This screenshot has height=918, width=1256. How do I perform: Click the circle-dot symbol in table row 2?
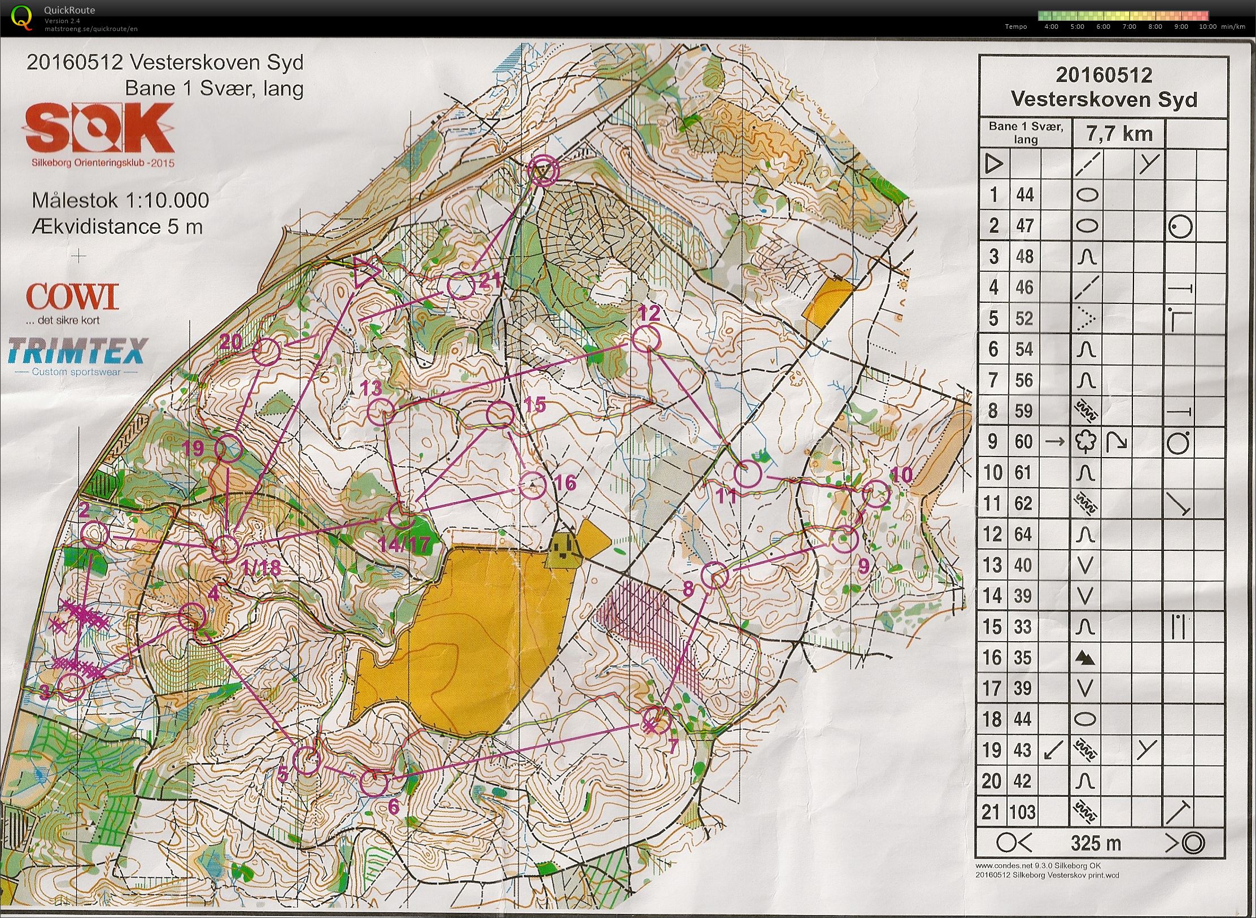click(x=1180, y=227)
